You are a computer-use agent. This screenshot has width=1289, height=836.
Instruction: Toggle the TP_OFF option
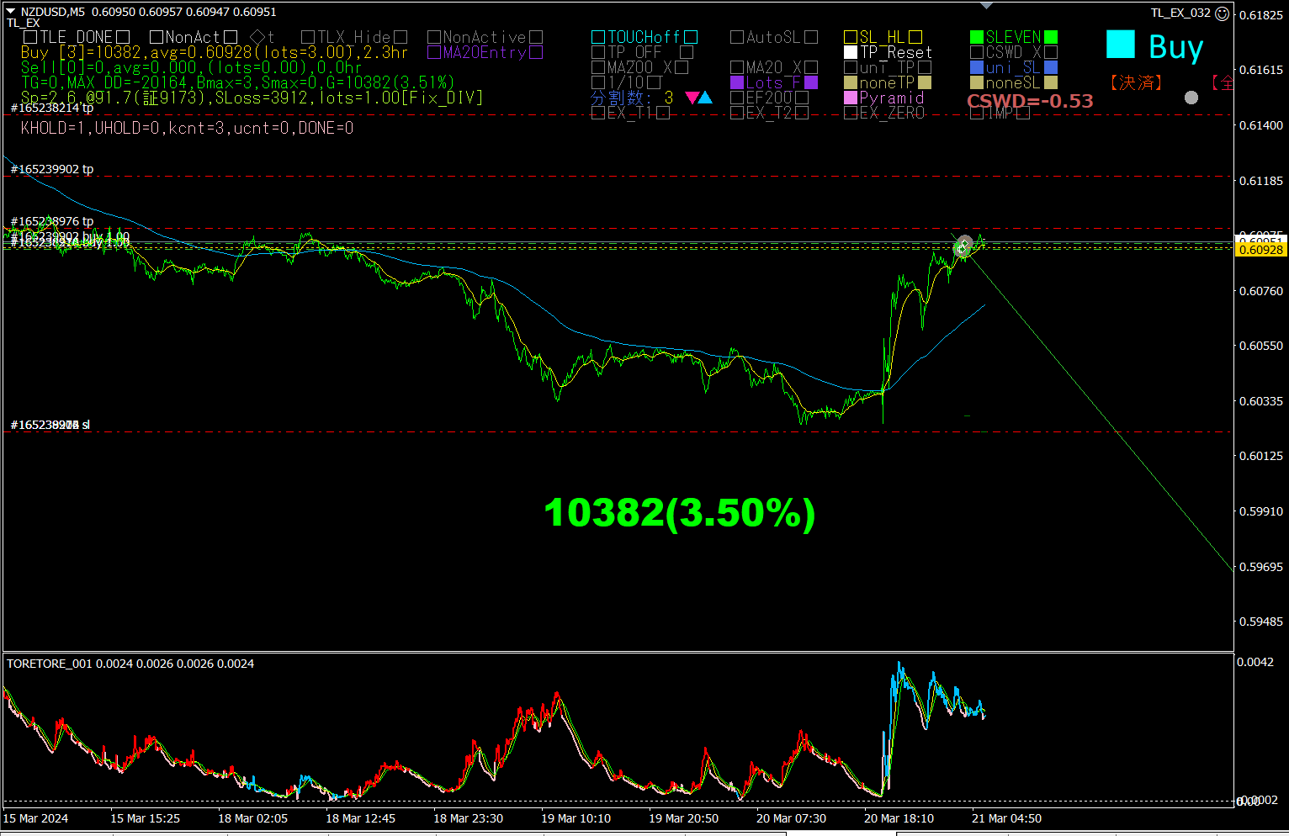point(642,52)
